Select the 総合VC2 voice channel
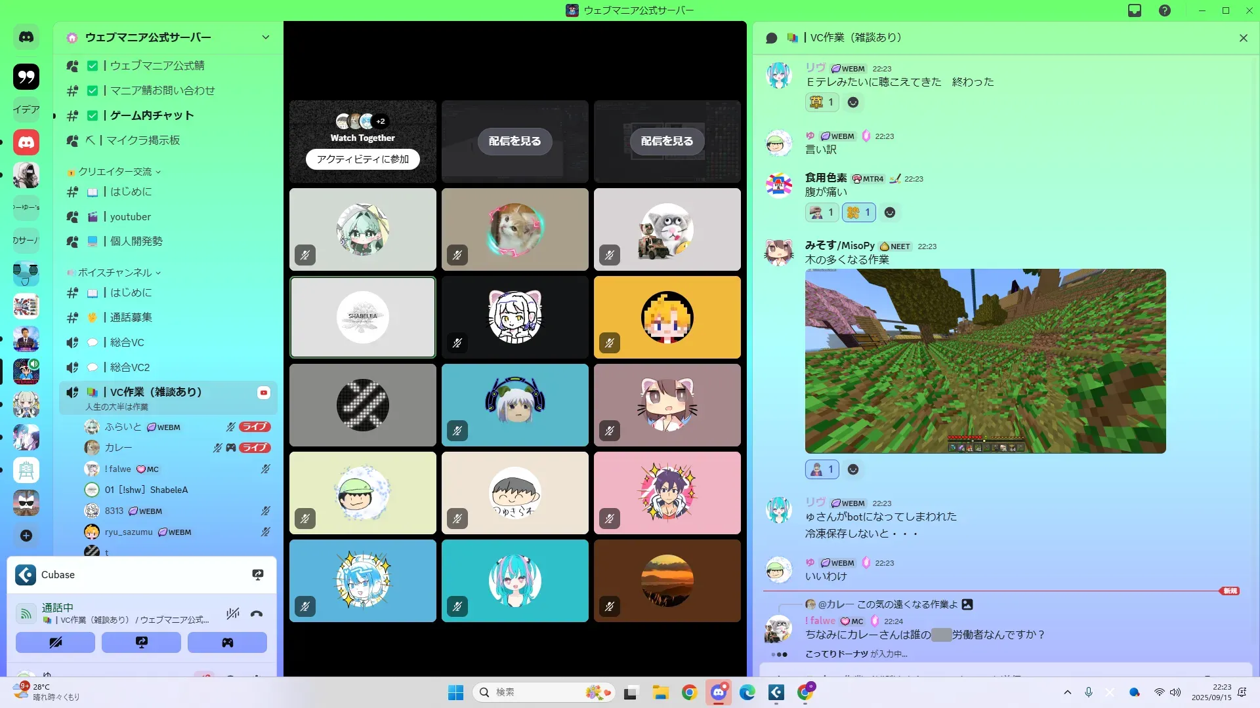Viewport: 1260px width, 708px height. (129, 367)
